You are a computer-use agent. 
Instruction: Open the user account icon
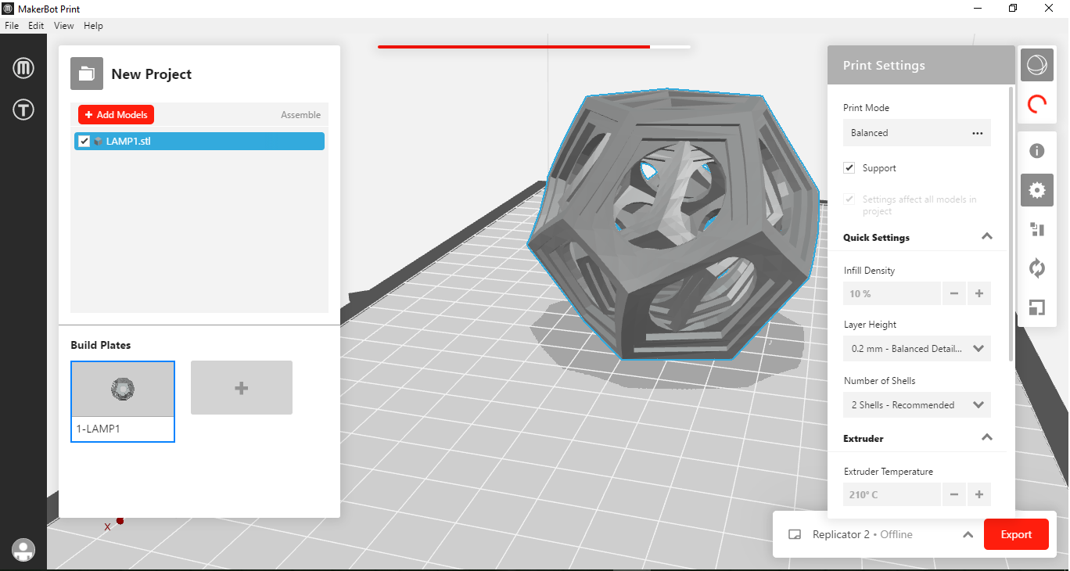(23, 550)
